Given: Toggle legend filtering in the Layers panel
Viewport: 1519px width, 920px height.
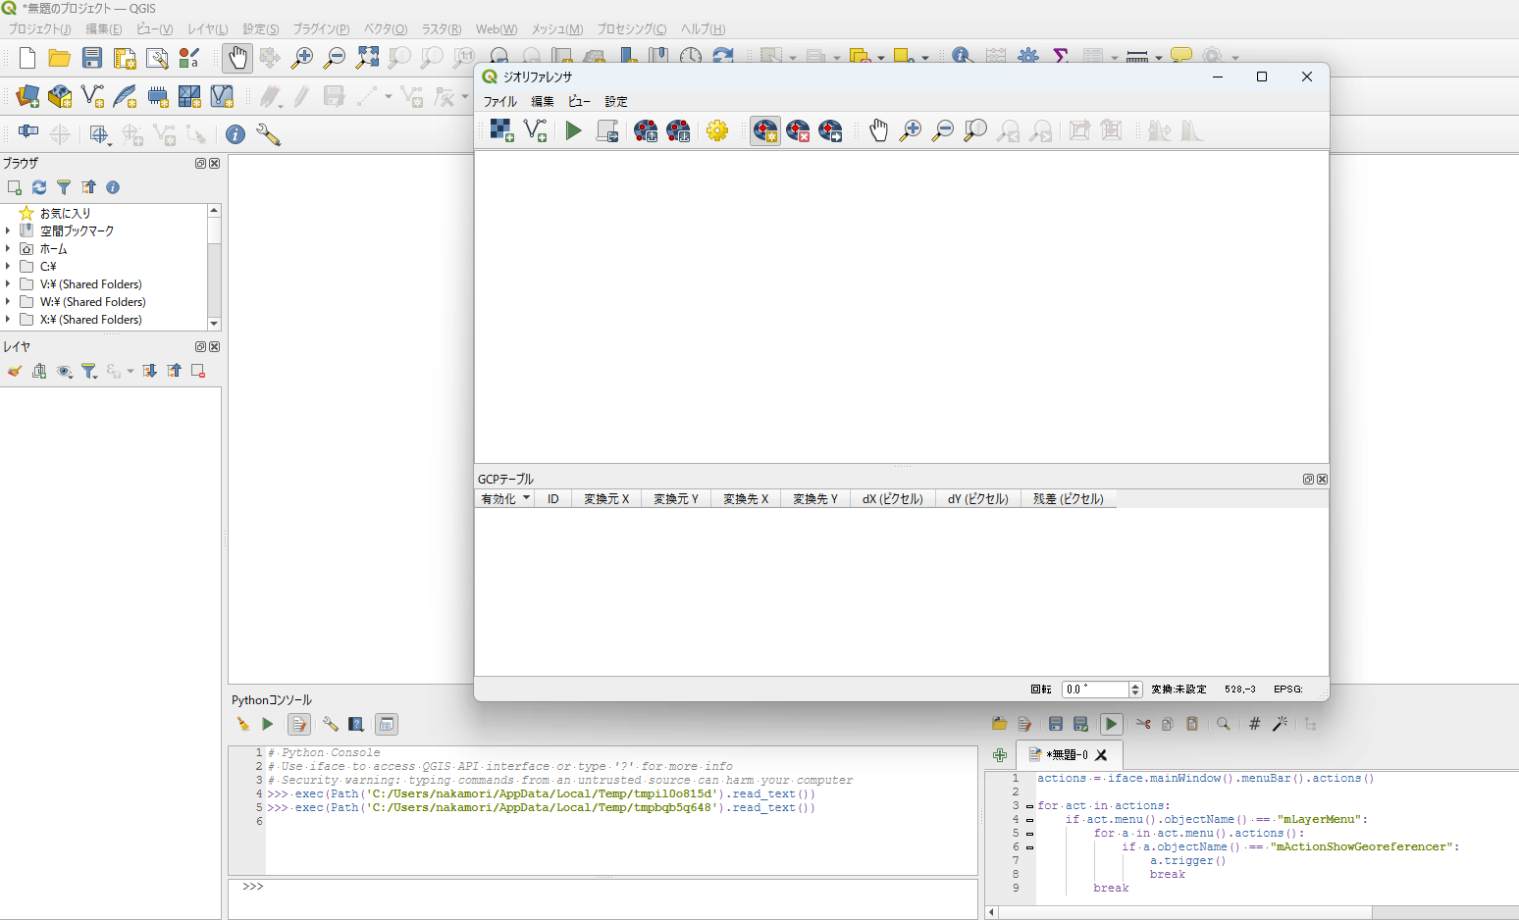Looking at the screenshot, I should coord(89,371).
